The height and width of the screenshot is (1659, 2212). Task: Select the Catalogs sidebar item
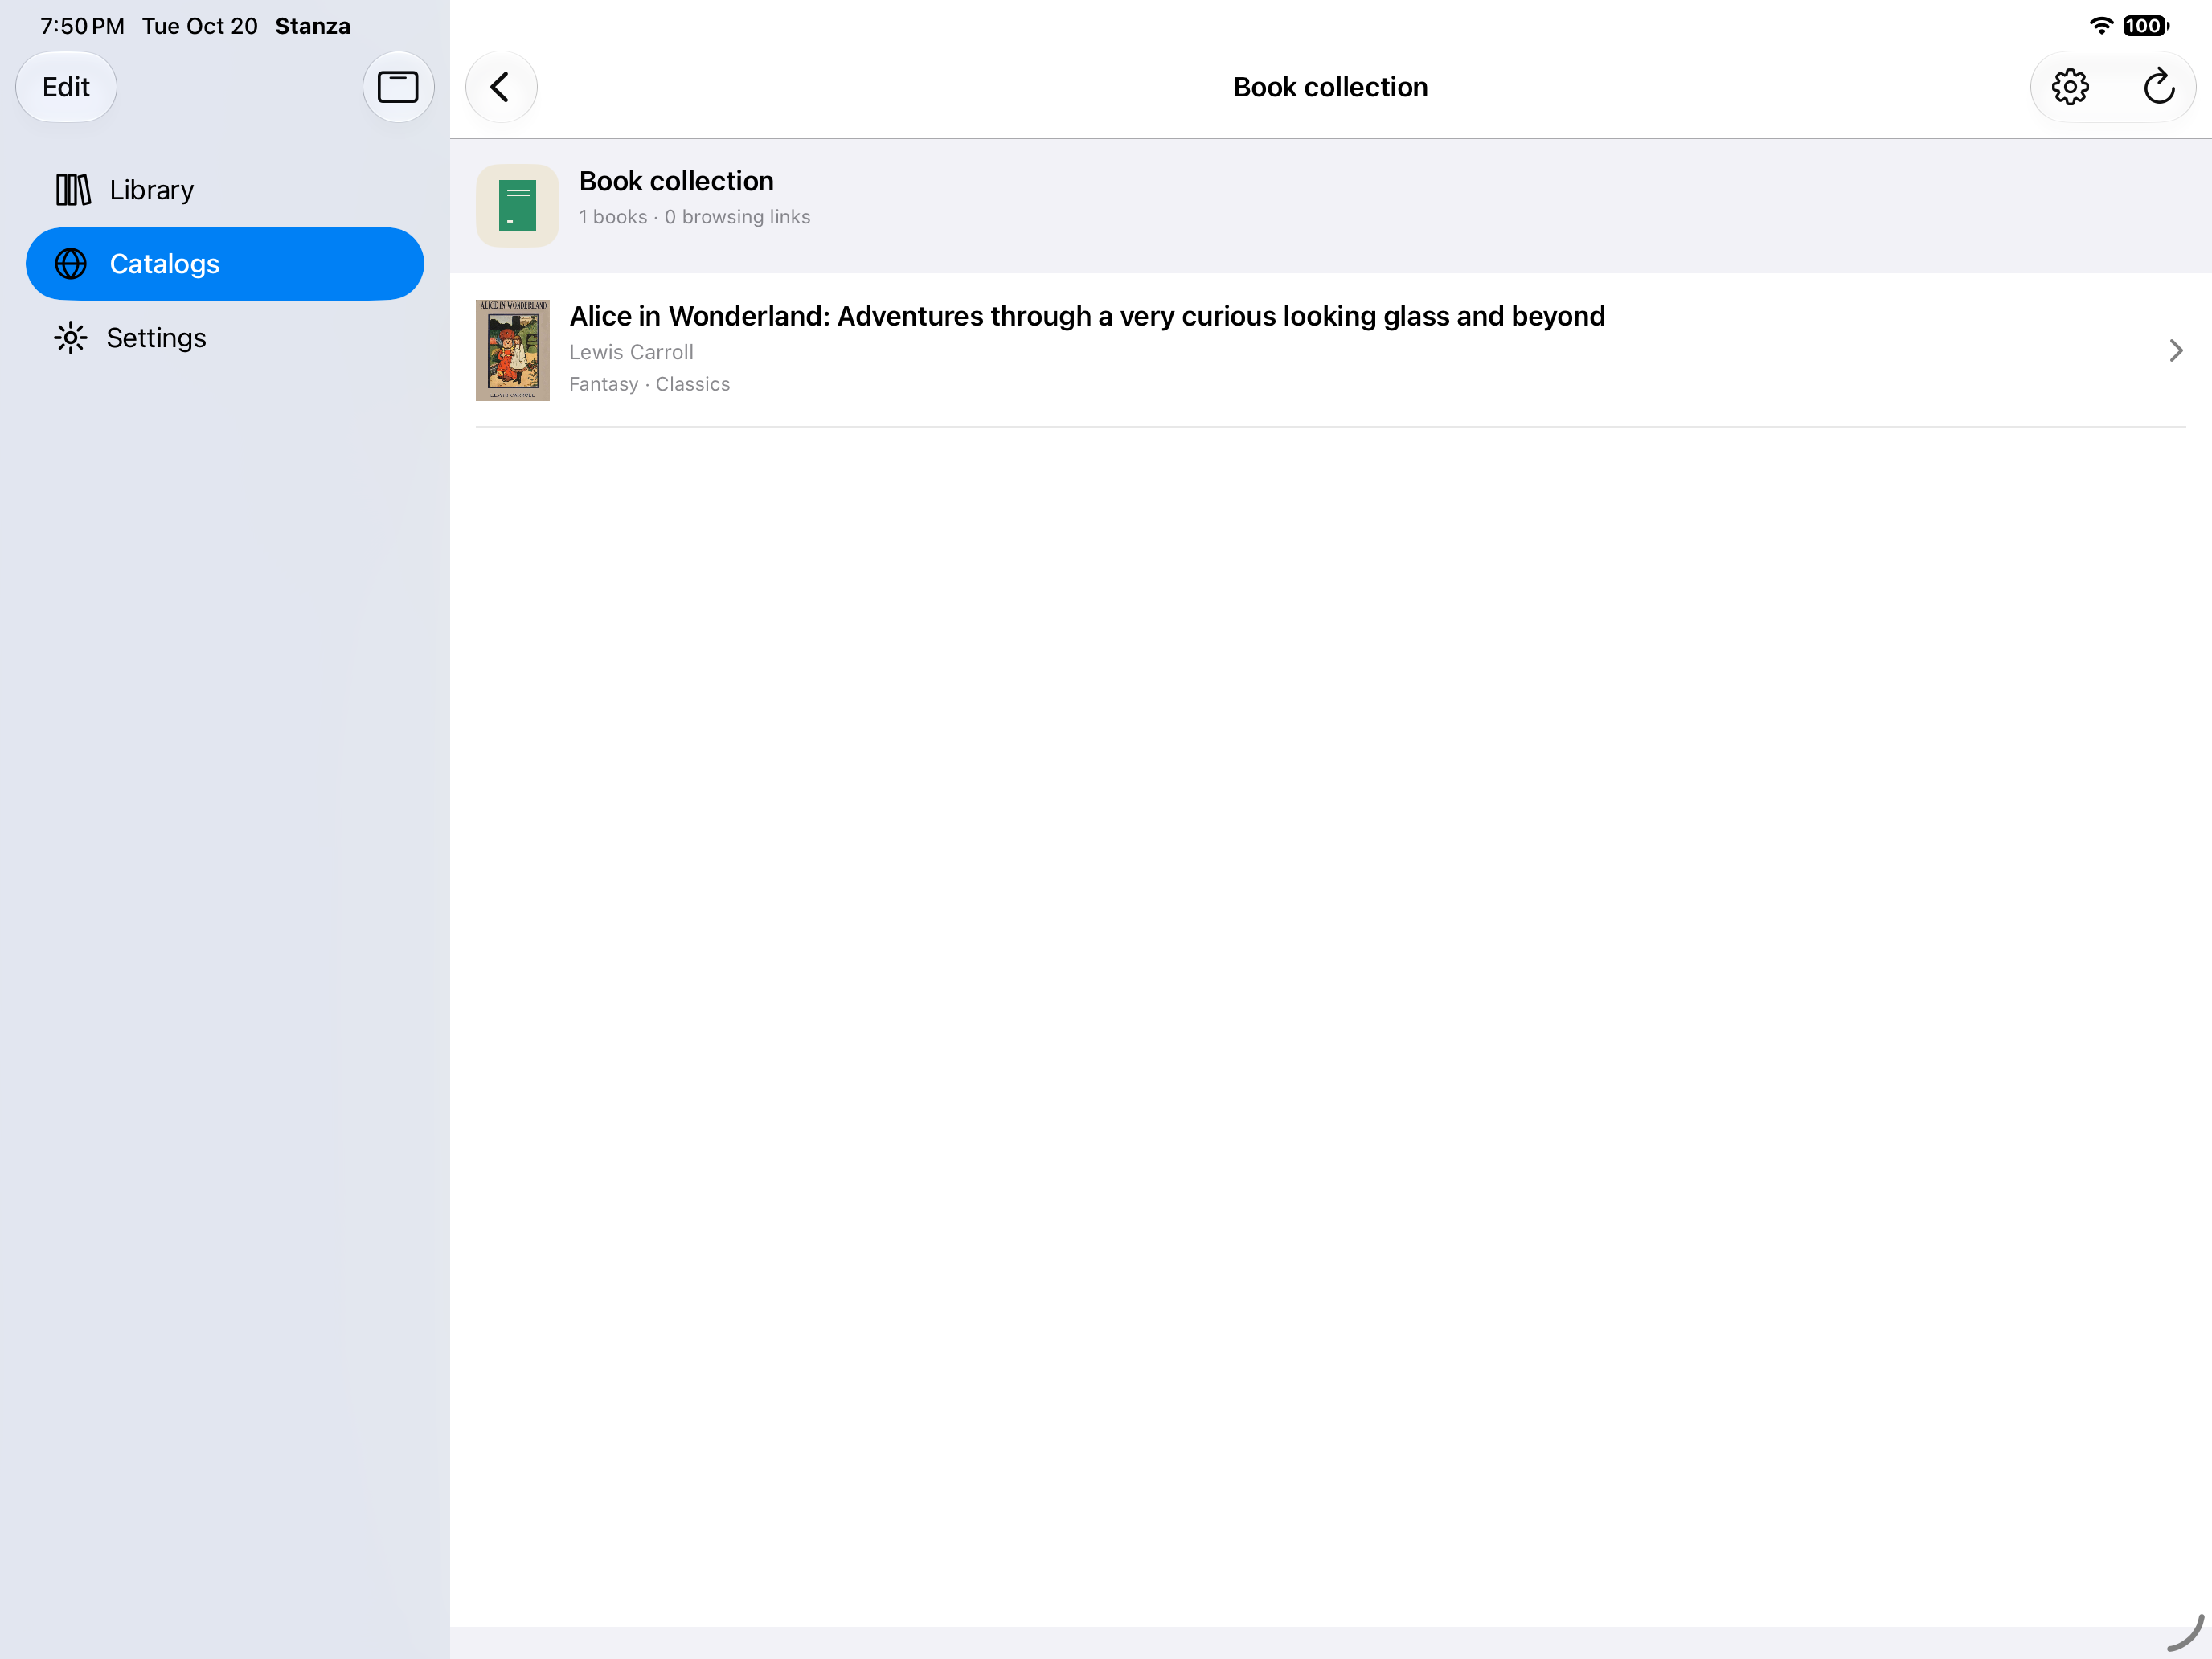pyautogui.click(x=225, y=264)
